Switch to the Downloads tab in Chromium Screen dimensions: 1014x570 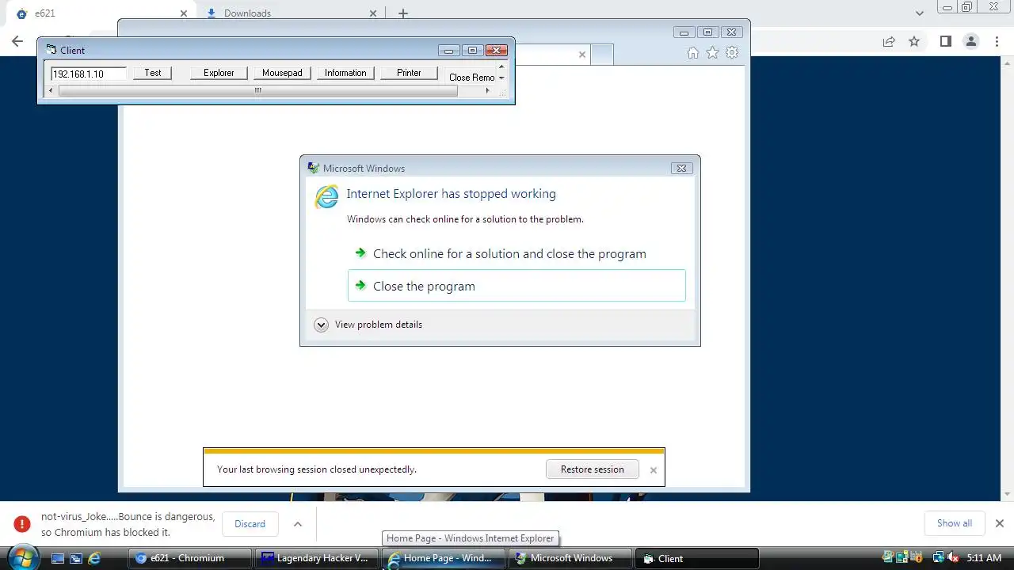tap(289, 13)
